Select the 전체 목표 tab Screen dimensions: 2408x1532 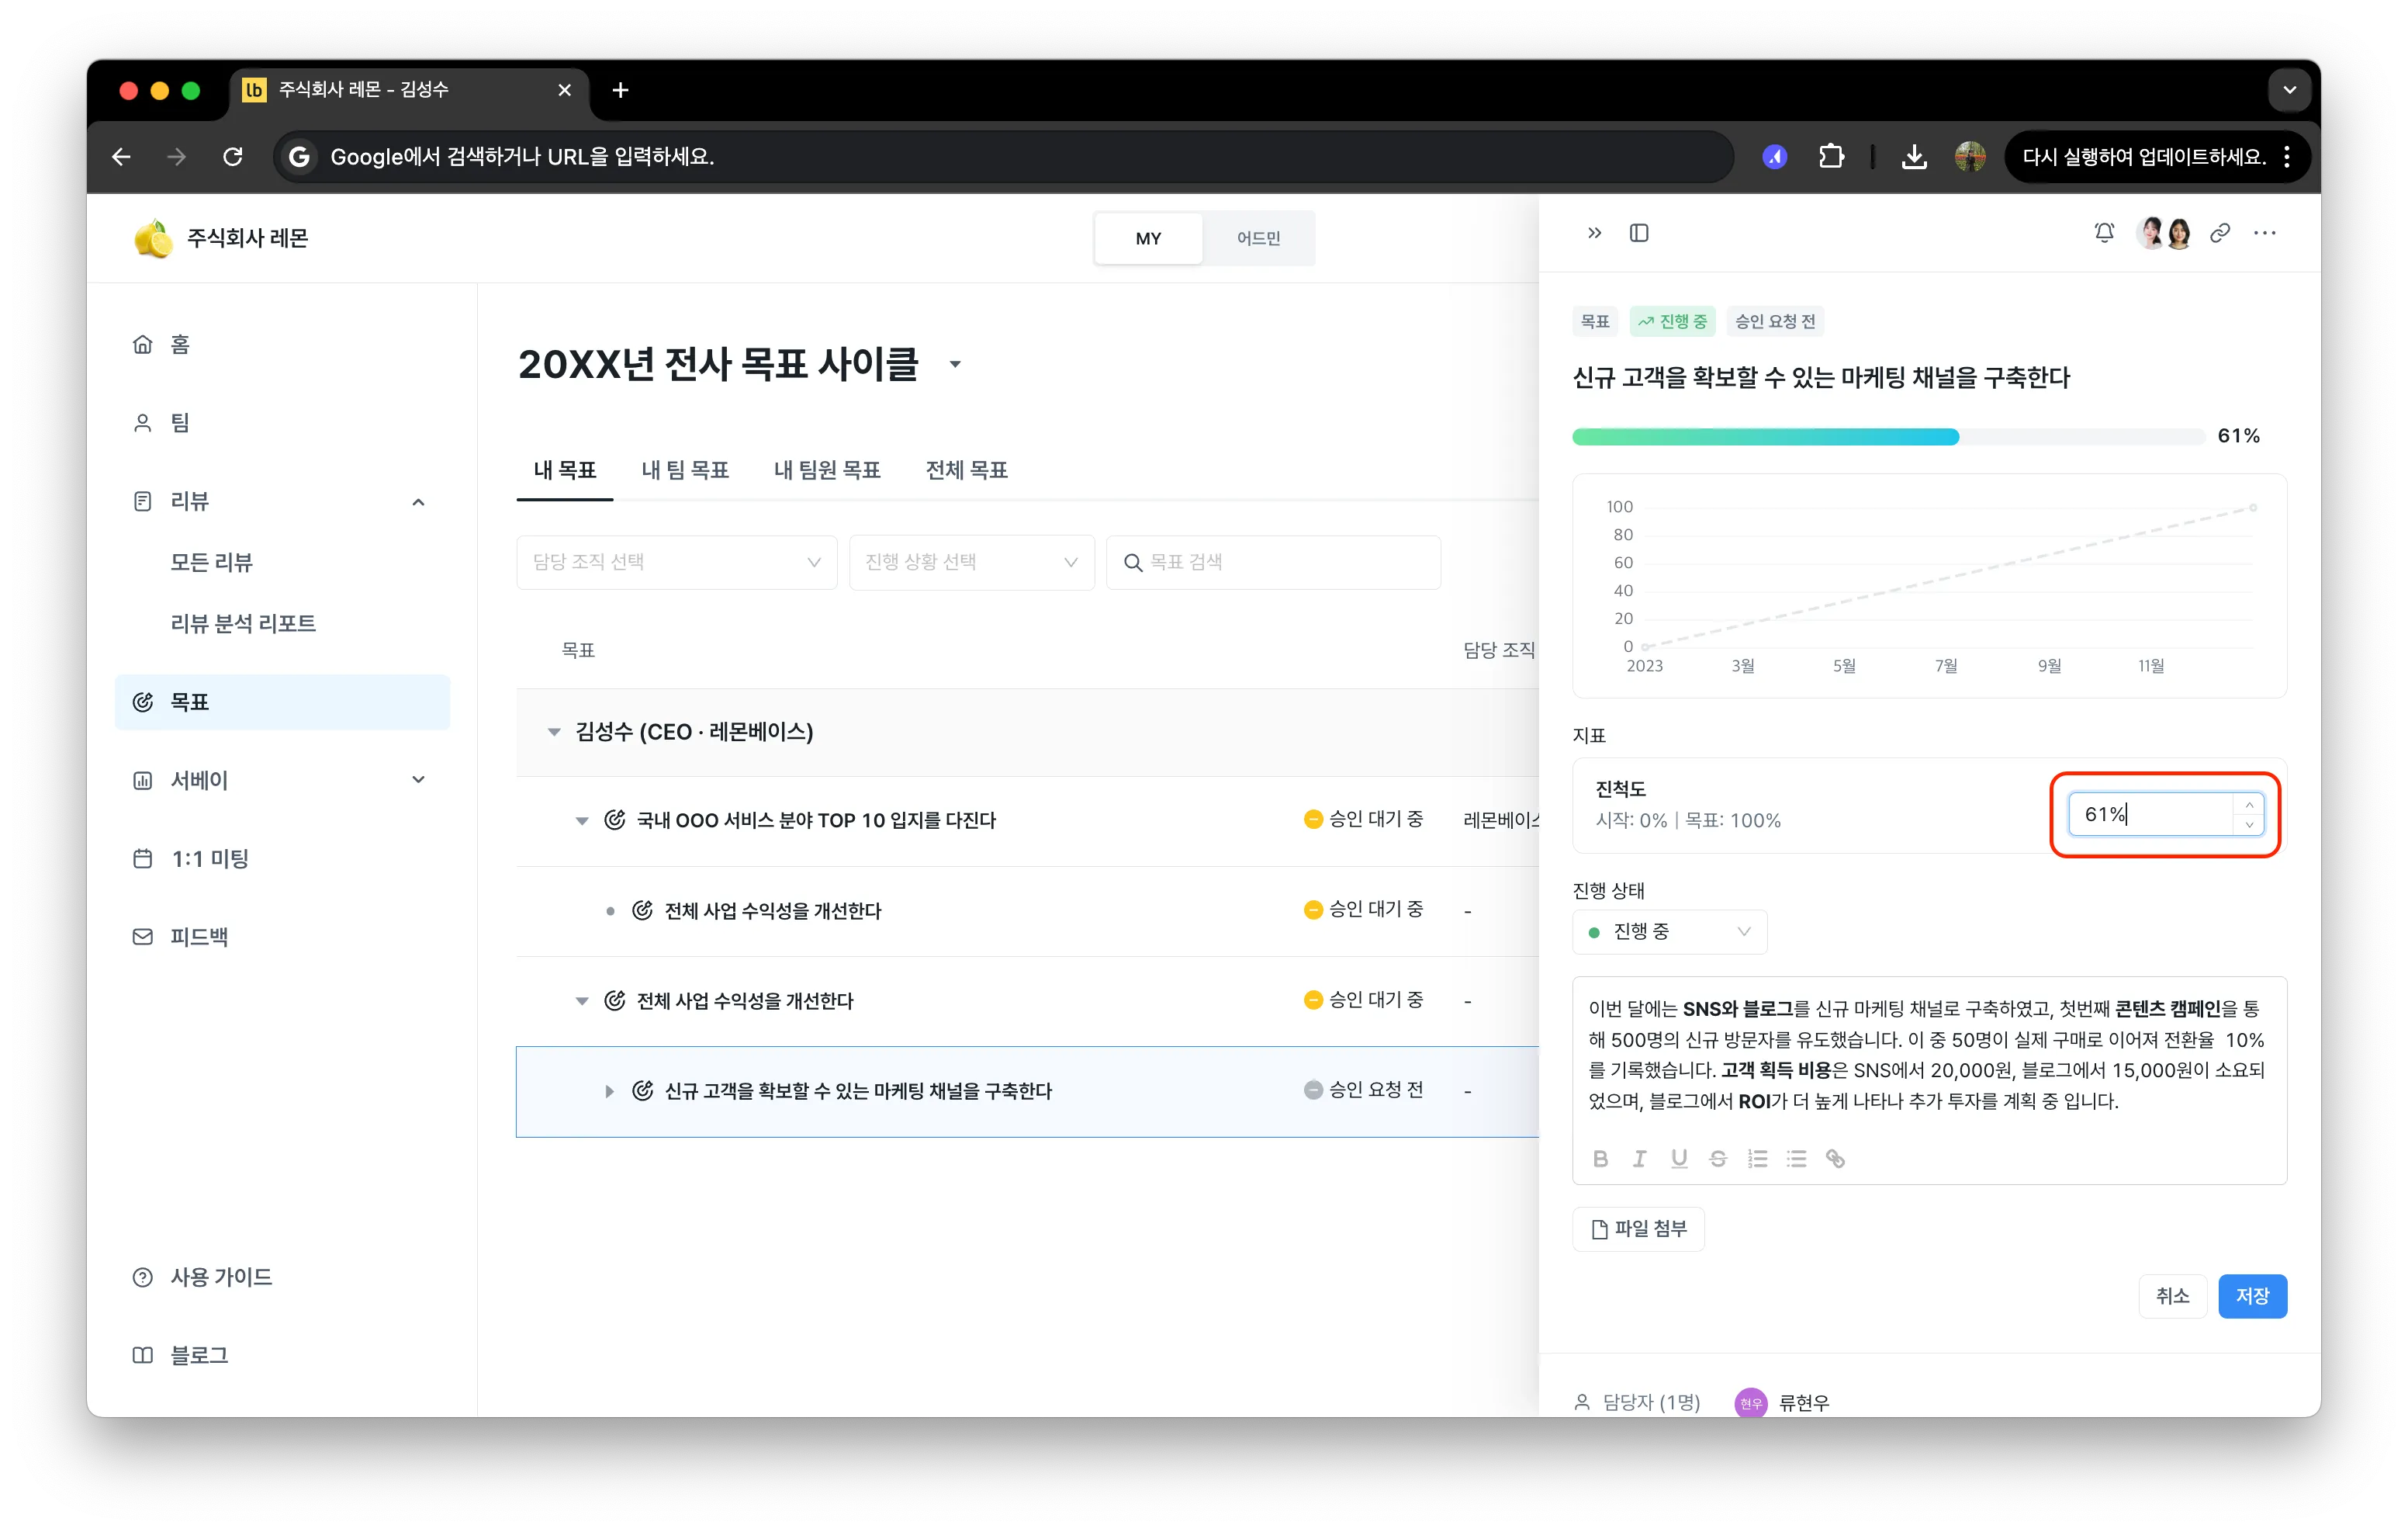pos(966,470)
